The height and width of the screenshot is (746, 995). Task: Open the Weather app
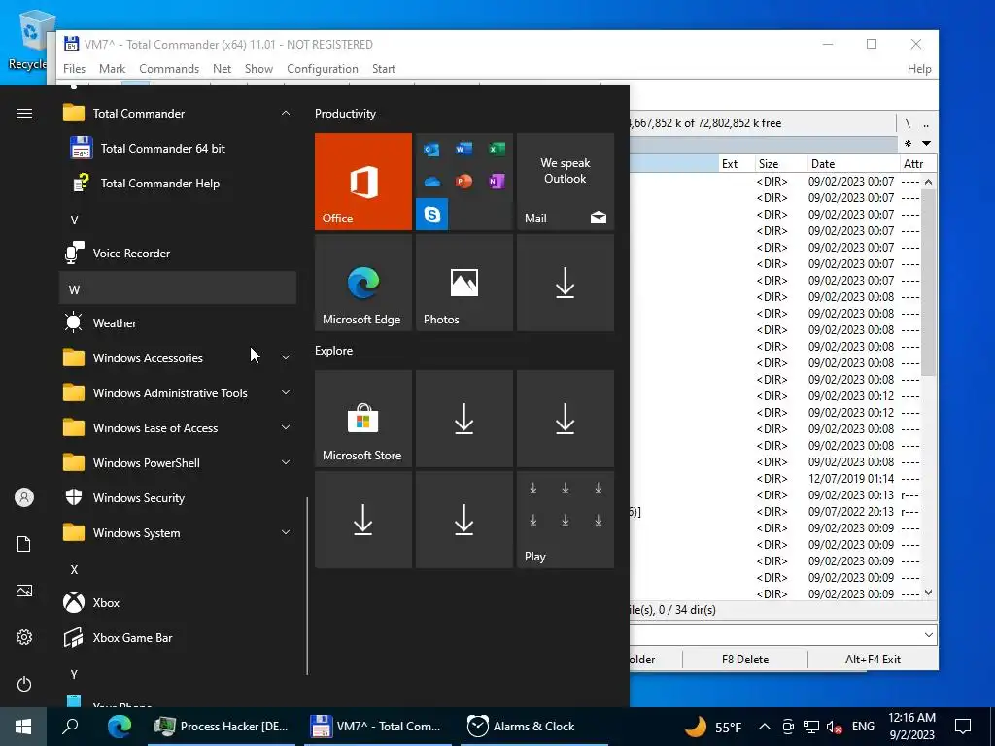click(x=178, y=322)
